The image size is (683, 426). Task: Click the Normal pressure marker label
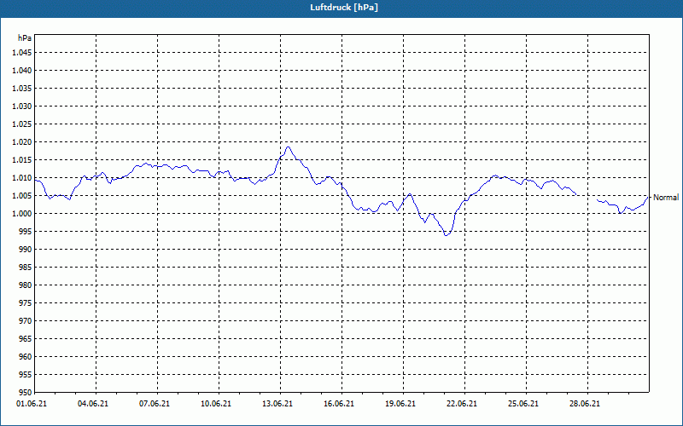666,198
